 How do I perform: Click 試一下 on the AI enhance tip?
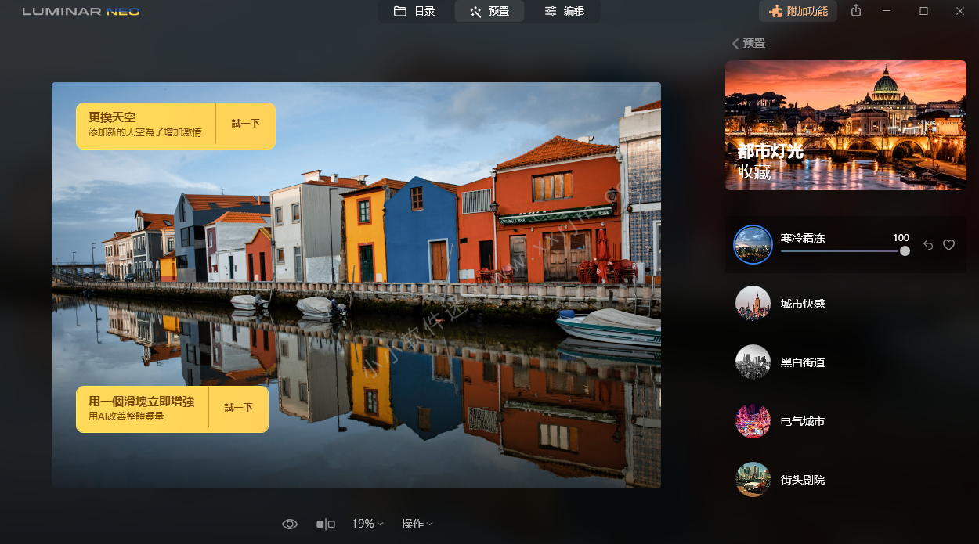[x=238, y=408]
